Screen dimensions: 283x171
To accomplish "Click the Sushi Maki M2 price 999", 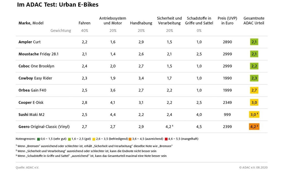I will [227, 114].
